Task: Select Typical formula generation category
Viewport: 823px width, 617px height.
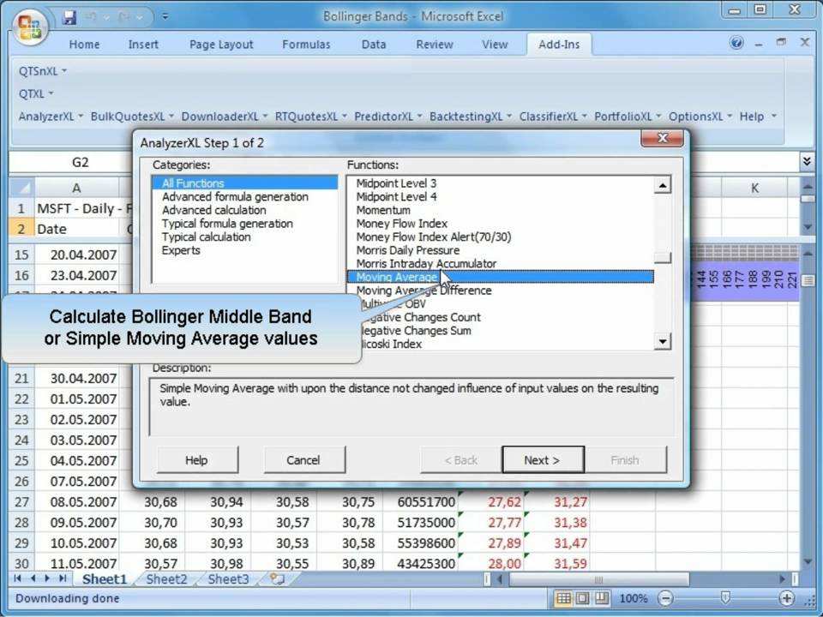Action: (227, 224)
